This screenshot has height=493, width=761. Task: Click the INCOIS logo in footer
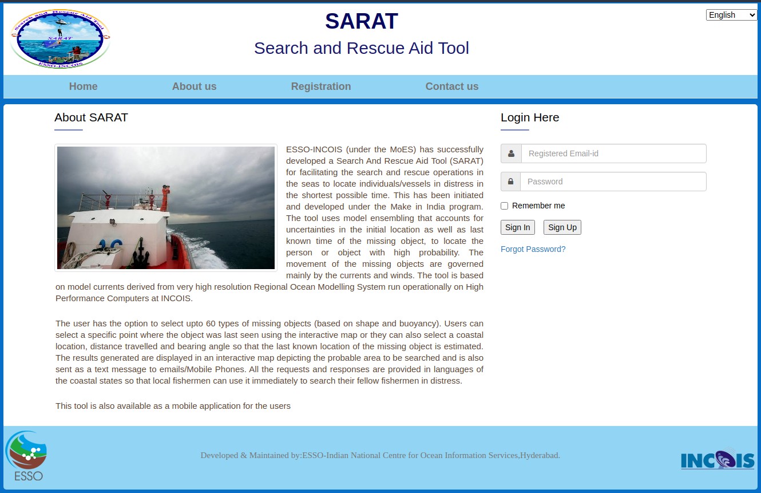tap(717, 459)
